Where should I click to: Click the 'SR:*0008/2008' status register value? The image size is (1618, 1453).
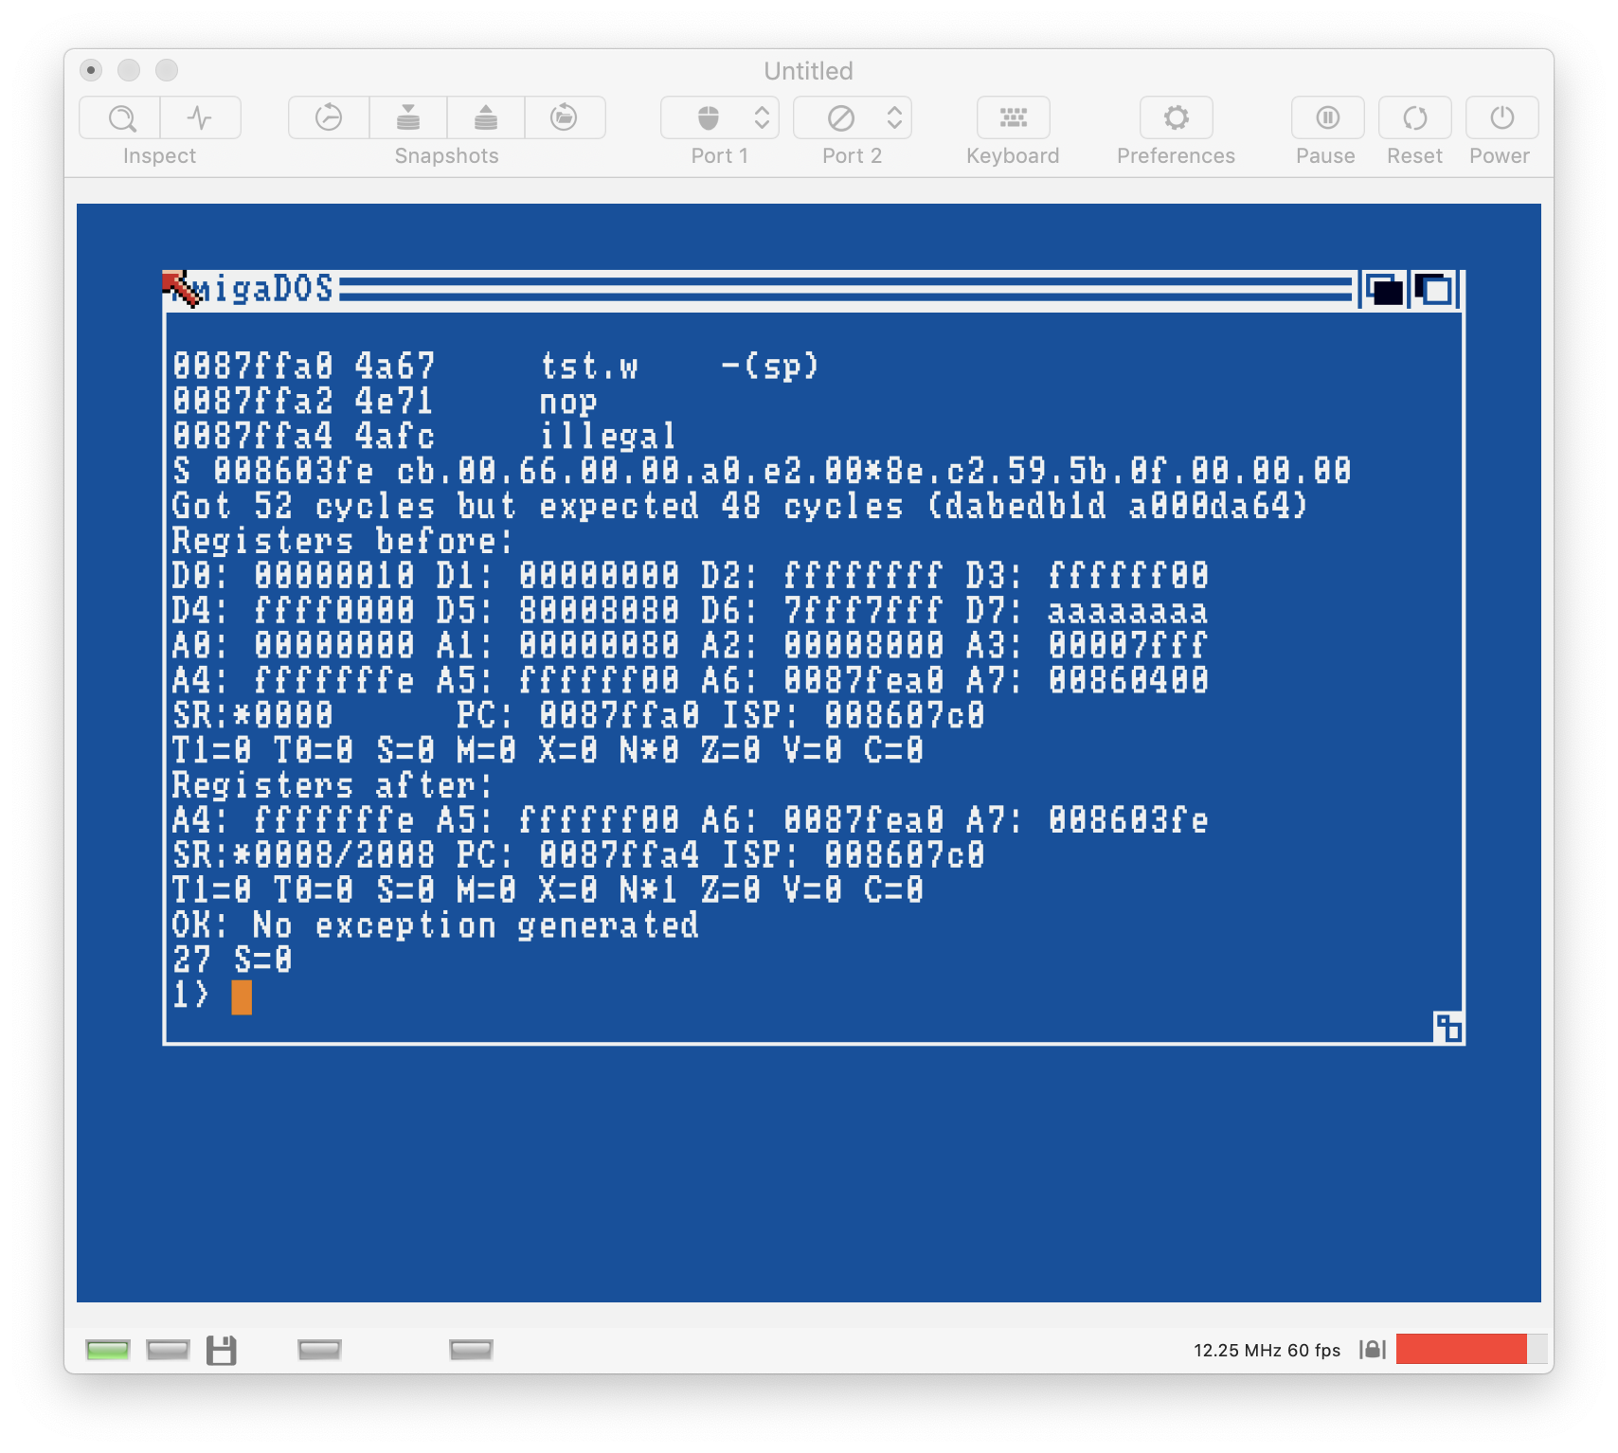(x=303, y=855)
